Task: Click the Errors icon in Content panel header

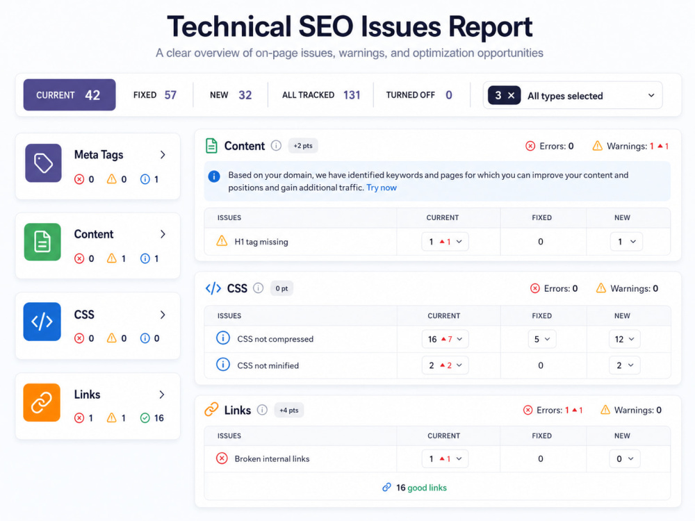Action: (530, 146)
